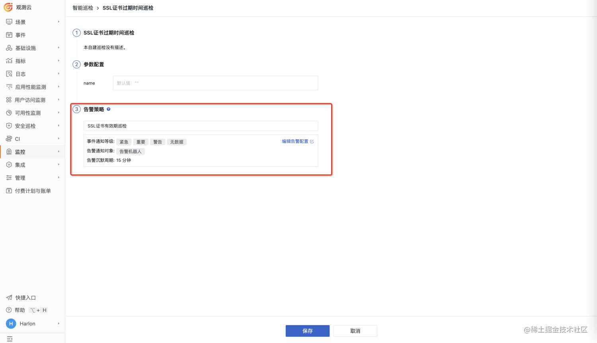
Task: Click the 取消 (Cancel) button
Action: point(355,331)
